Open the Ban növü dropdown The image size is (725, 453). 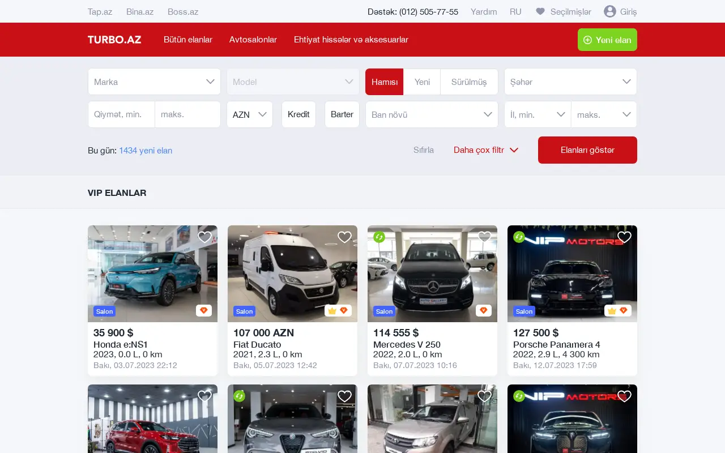[432, 114]
